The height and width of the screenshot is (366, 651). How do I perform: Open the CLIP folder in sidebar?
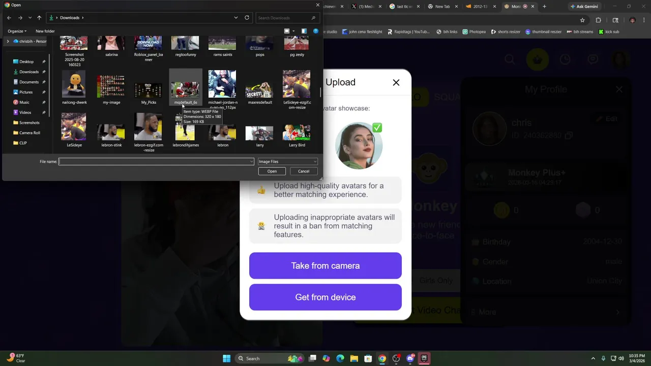pyautogui.click(x=23, y=143)
